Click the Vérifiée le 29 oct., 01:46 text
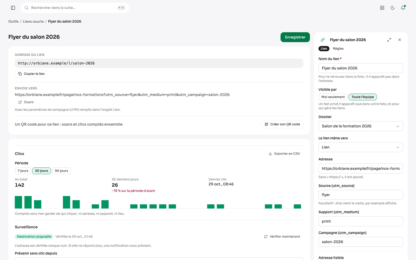Viewport: 416px width, 260px height. [x=74, y=237]
